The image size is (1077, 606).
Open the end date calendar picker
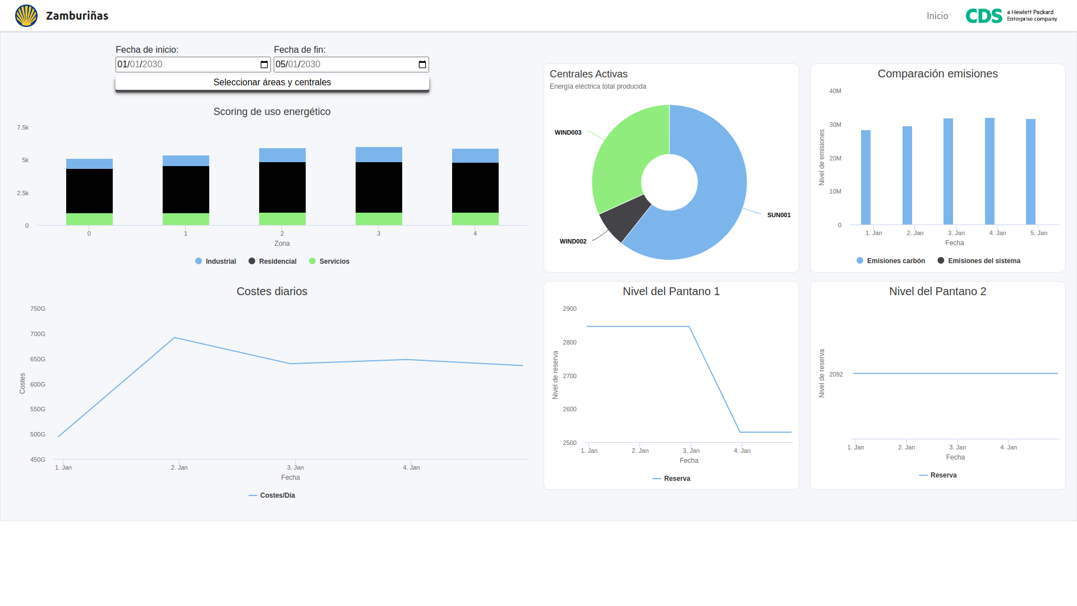421,64
